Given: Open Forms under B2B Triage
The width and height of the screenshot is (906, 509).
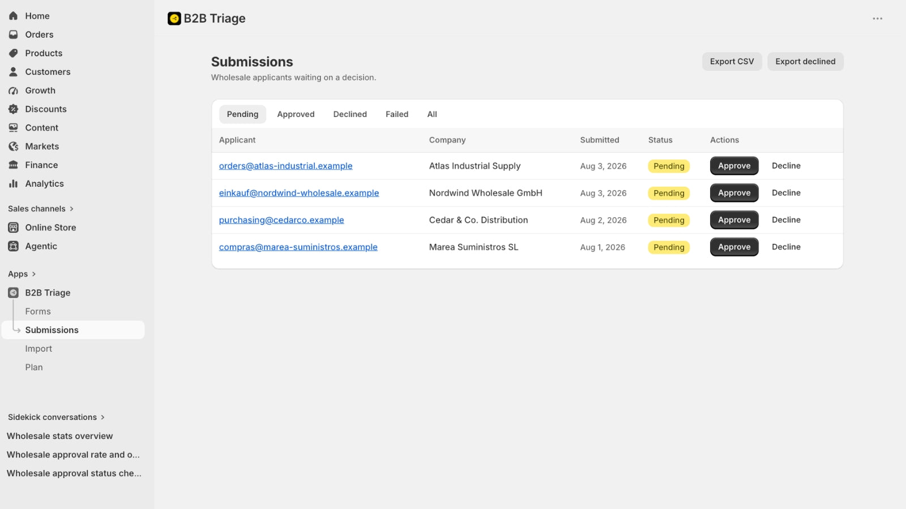Looking at the screenshot, I should coord(38,312).
